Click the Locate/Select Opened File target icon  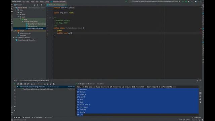(34, 5)
